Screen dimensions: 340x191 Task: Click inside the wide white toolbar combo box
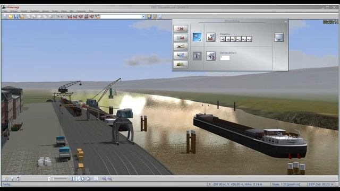click(x=121, y=16)
